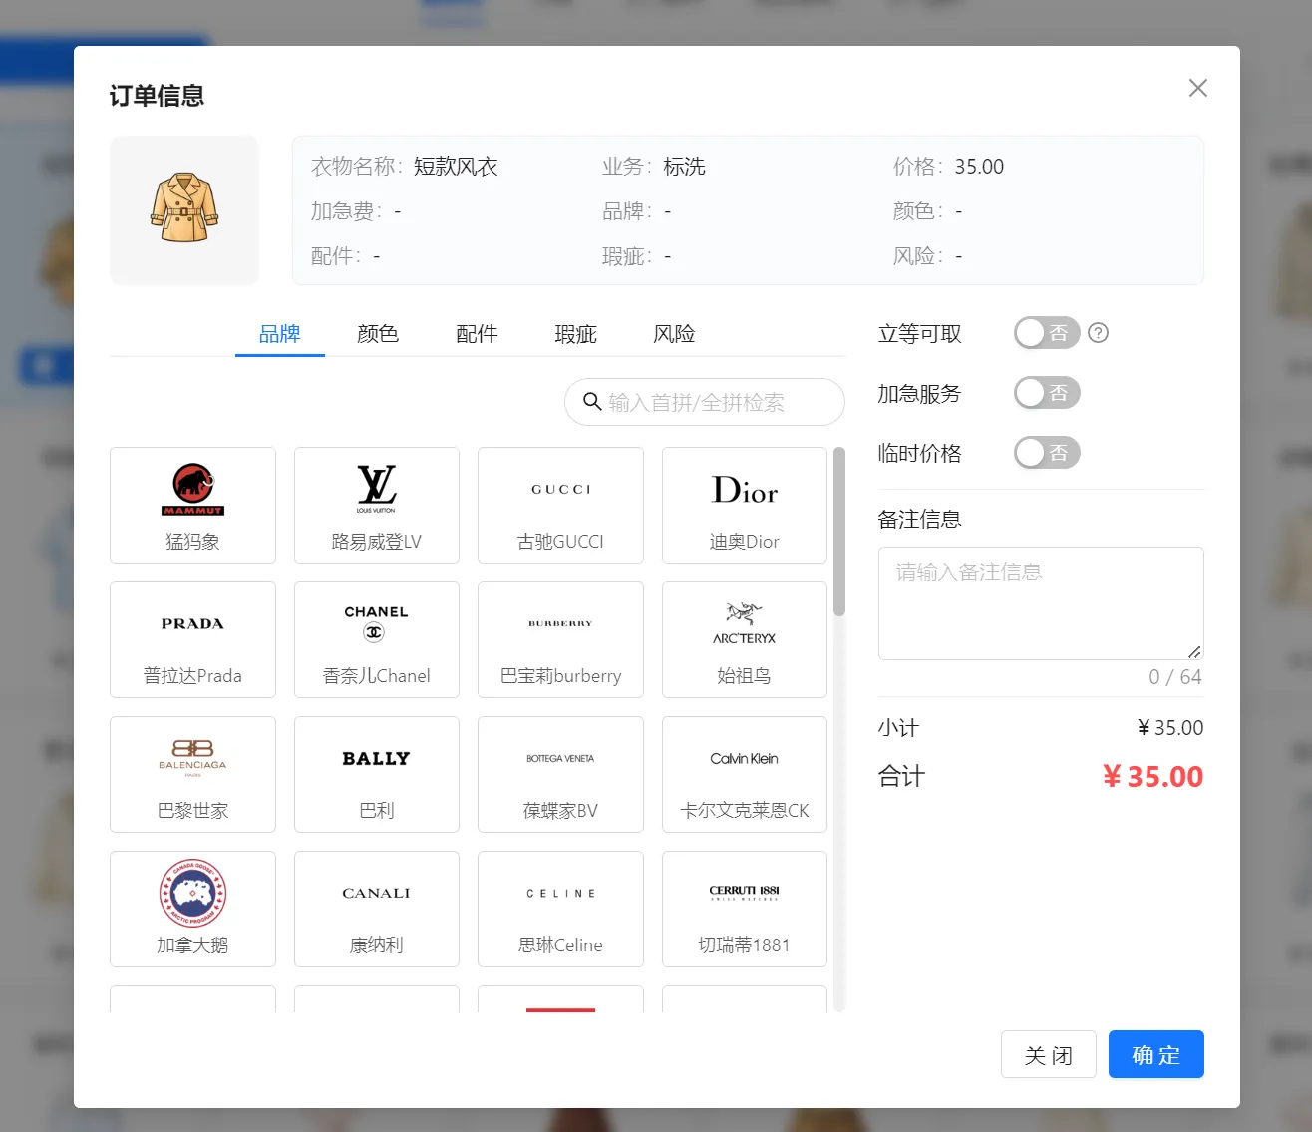The image size is (1312, 1132).
Task: Switch to the 瑕疵 tab
Action: 575,334
